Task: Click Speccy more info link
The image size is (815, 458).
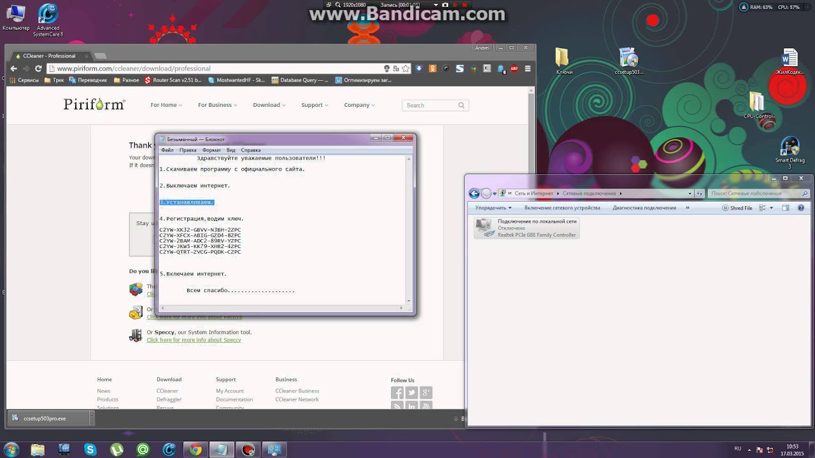Action: [x=194, y=340]
